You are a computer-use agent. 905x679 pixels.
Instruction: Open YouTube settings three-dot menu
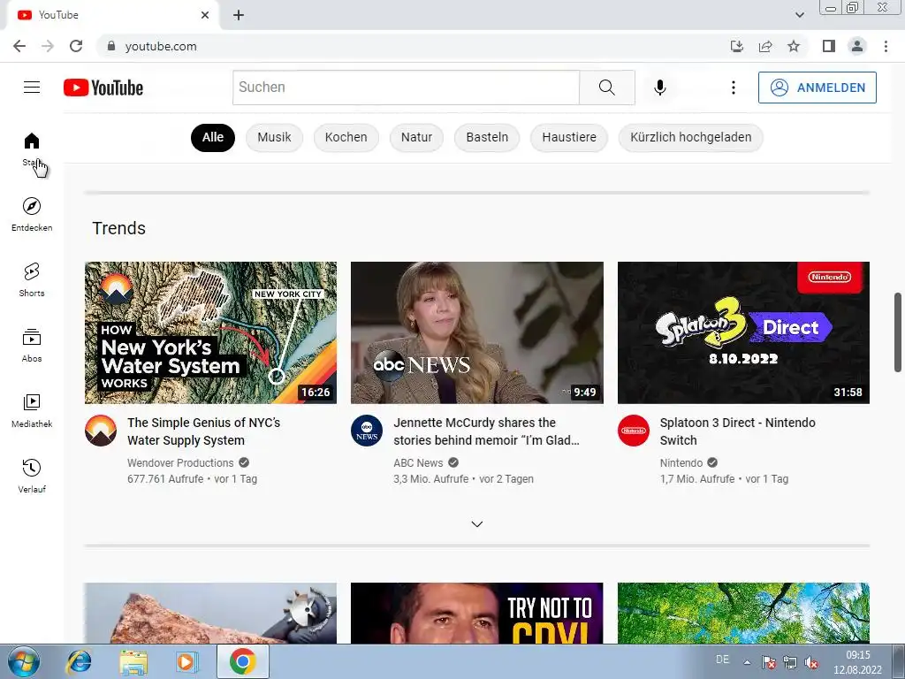(733, 88)
